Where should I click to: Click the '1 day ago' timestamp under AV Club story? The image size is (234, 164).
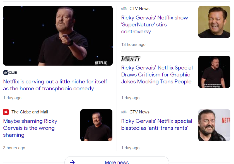click(12, 98)
